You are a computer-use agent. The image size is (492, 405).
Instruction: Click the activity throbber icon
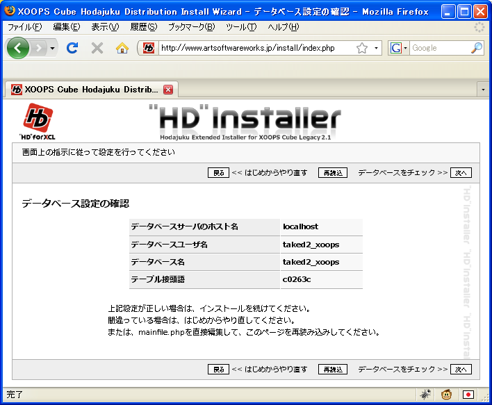[479, 27]
